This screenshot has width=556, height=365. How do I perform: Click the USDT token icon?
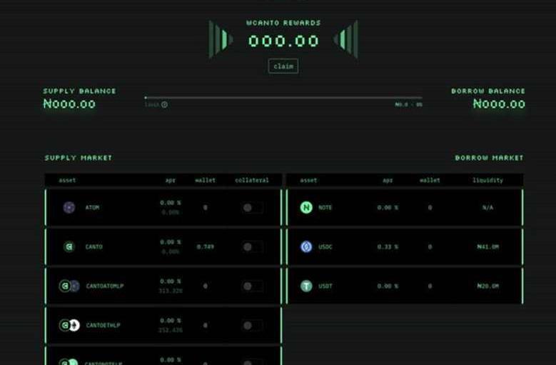(x=306, y=286)
